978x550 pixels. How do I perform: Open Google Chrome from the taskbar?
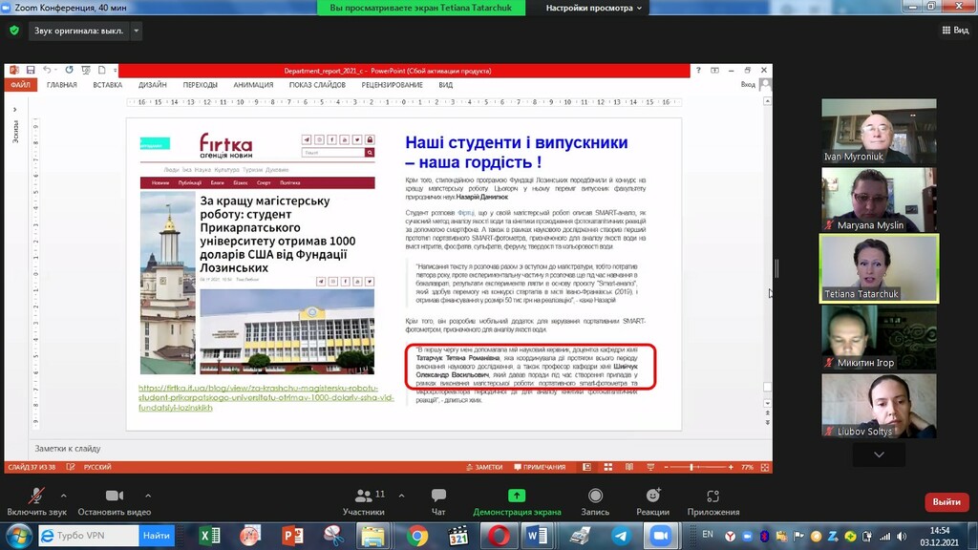click(417, 536)
